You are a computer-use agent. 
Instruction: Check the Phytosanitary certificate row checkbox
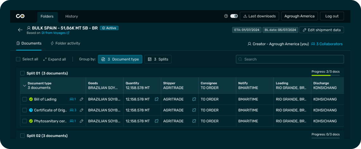coord(24,121)
